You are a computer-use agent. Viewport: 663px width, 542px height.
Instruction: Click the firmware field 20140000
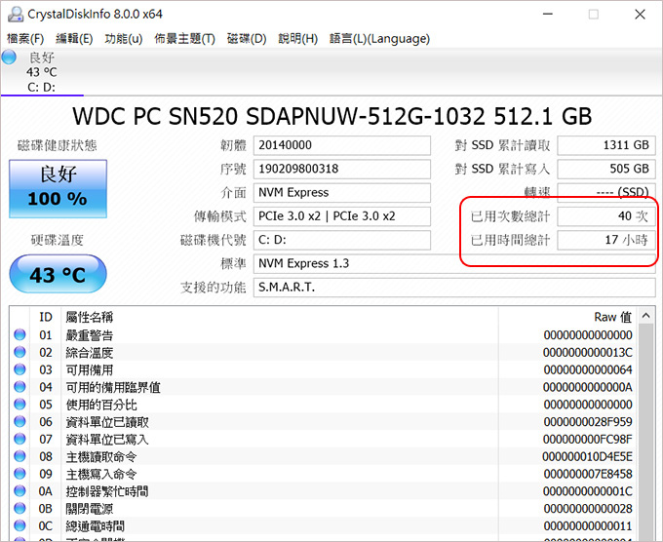[342, 145]
